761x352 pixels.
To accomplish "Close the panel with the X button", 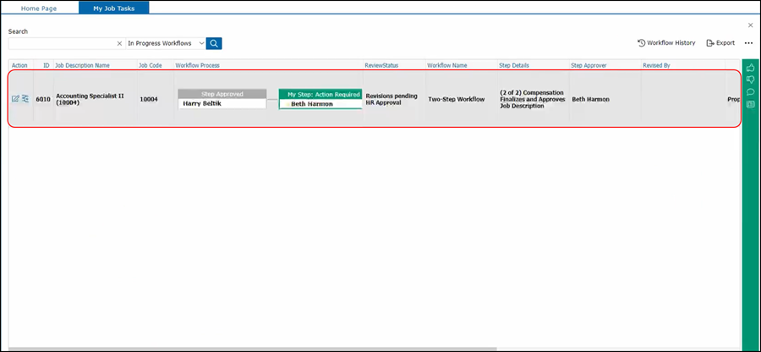I will [x=750, y=25].
